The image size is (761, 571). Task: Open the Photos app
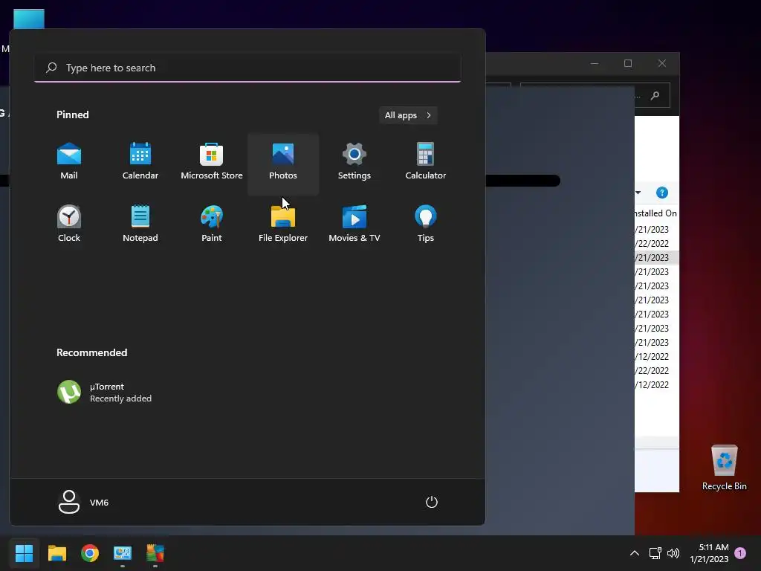[283, 163]
